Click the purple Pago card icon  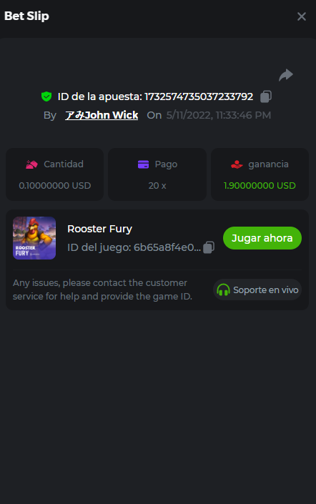(143, 164)
